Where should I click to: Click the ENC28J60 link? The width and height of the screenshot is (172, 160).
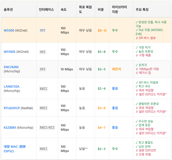(11, 67)
